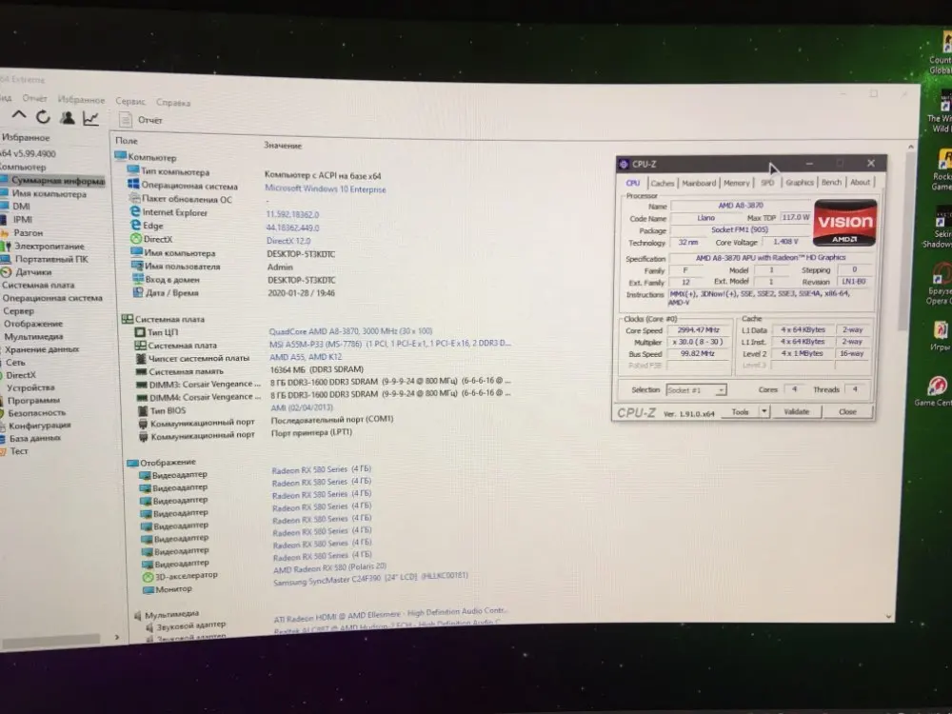Switch to the Graphics tab in CPU-Z

(x=799, y=182)
